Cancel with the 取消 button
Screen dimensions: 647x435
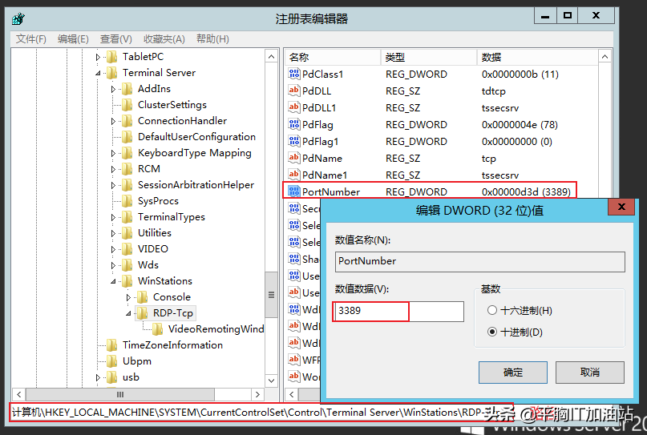pos(589,373)
